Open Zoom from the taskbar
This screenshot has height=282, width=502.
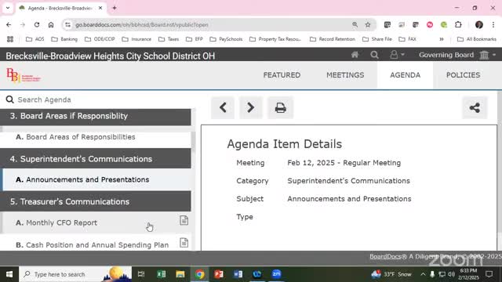[x=276, y=274]
